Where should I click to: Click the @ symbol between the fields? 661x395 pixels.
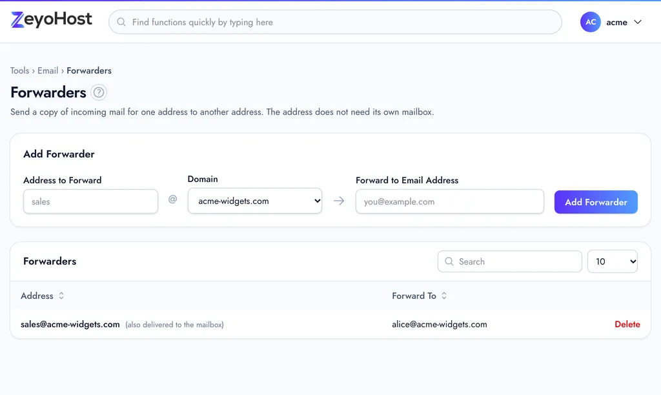click(172, 199)
